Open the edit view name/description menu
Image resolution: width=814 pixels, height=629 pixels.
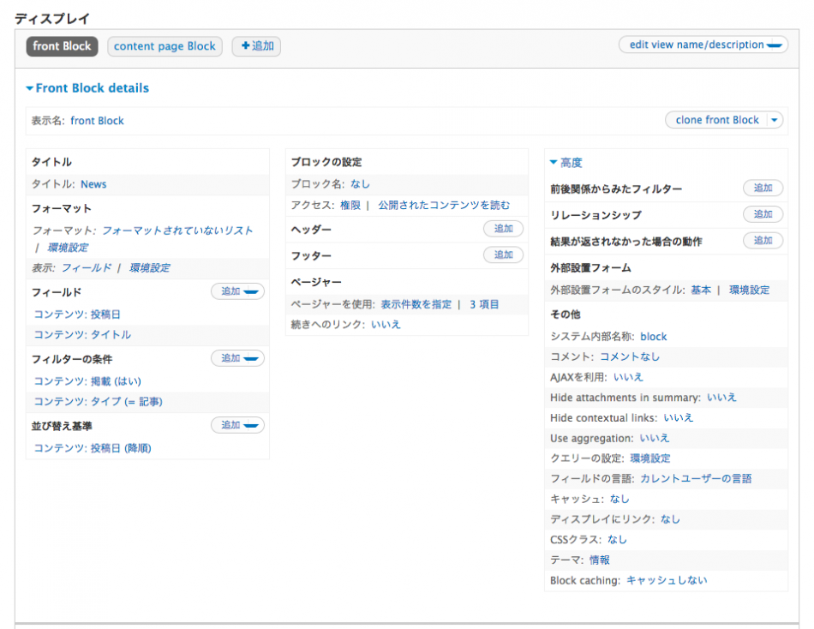(x=703, y=45)
